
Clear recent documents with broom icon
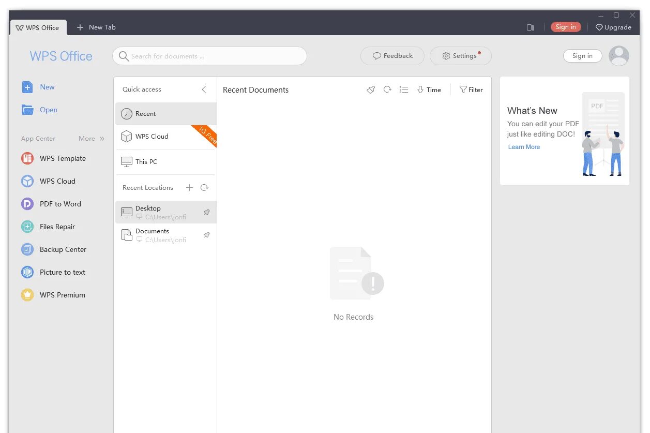tap(371, 89)
